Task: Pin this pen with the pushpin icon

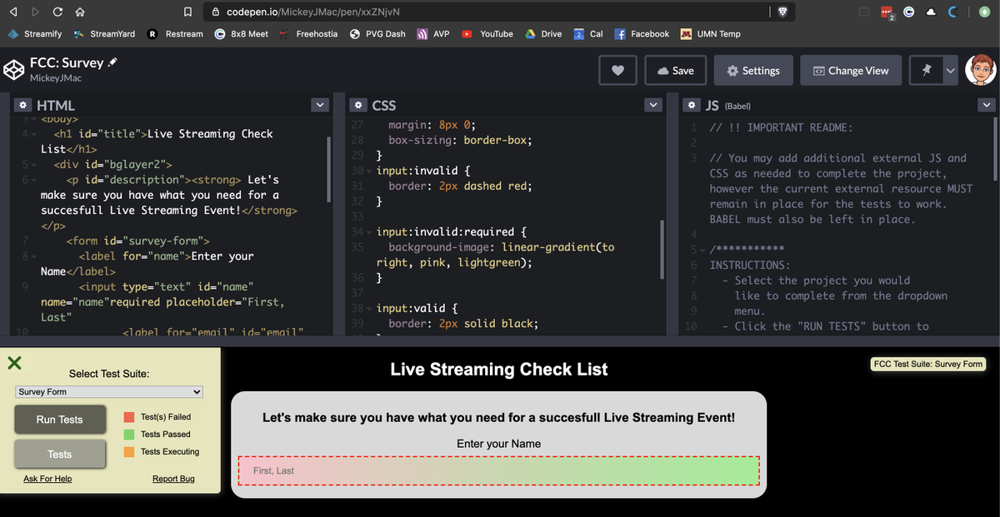Action: 926,71
